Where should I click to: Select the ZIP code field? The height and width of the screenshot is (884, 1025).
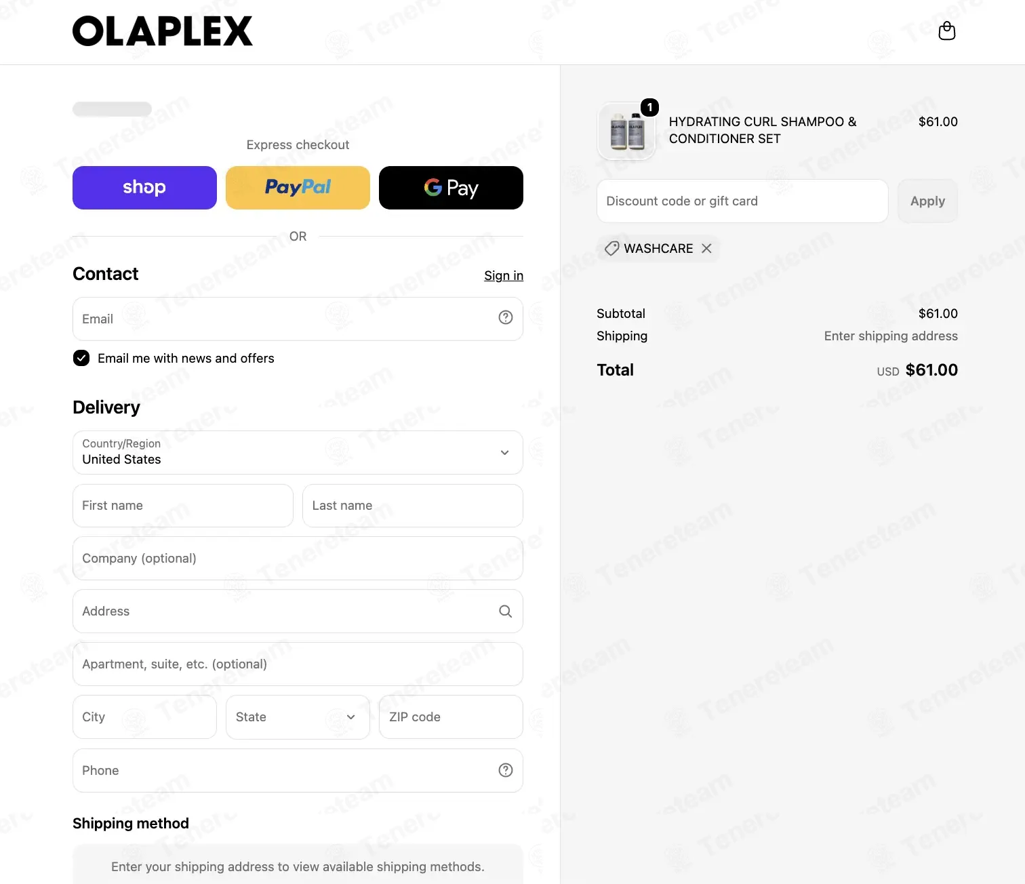click(x=451, y=717)
